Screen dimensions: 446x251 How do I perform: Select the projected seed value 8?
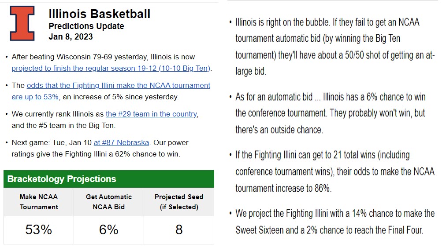coord(179,229)
